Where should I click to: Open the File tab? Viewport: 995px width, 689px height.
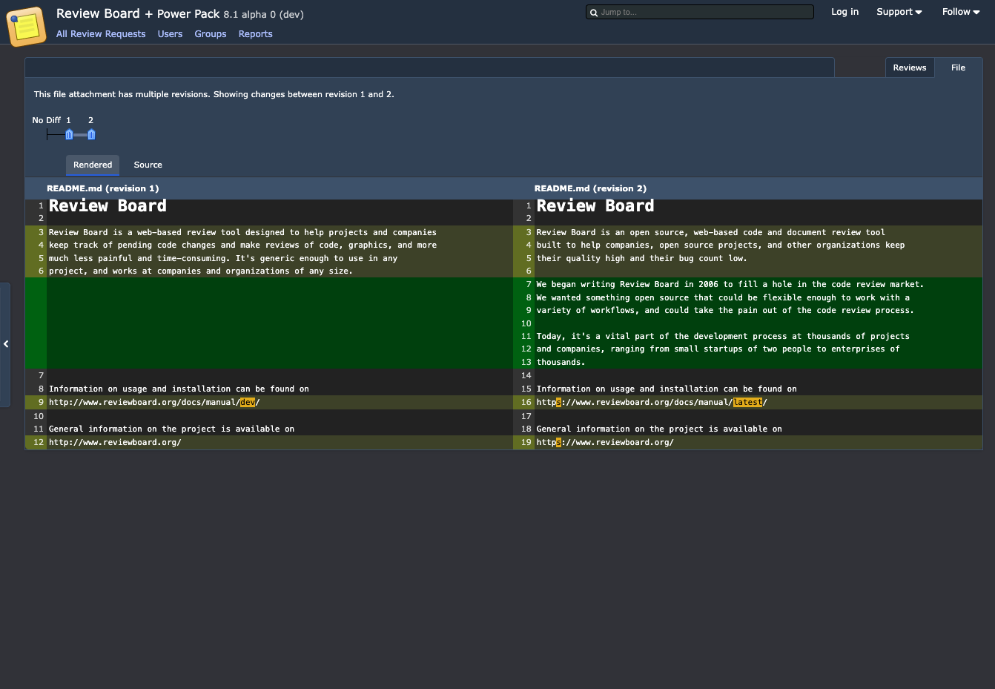[958, 67]
